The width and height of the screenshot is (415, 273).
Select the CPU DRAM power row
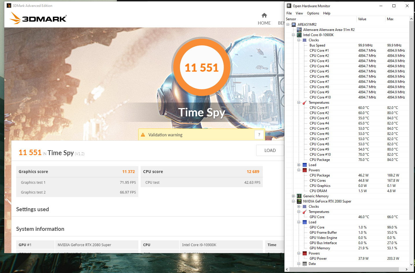coord(347,191)
